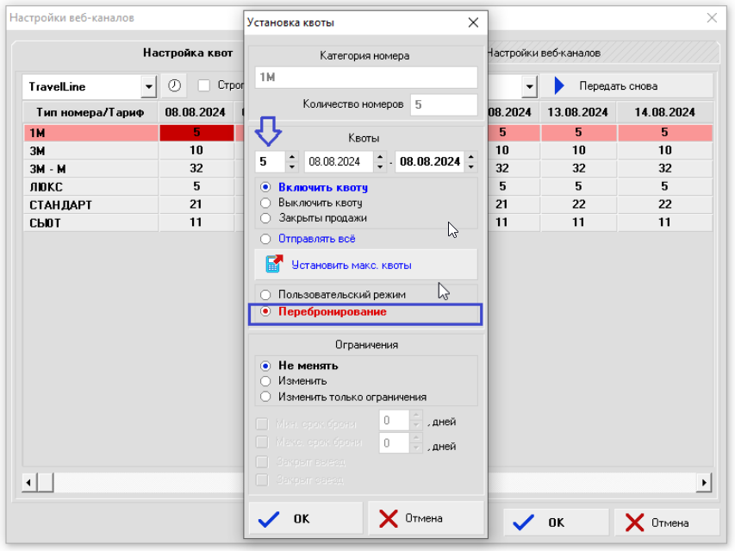
Task: Click the clock icon next to TravelLine
Action: [175, 86]
